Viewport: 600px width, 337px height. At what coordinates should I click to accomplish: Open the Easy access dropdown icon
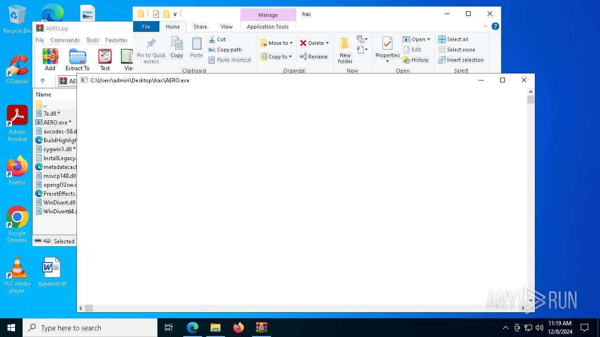click(362, 50)
